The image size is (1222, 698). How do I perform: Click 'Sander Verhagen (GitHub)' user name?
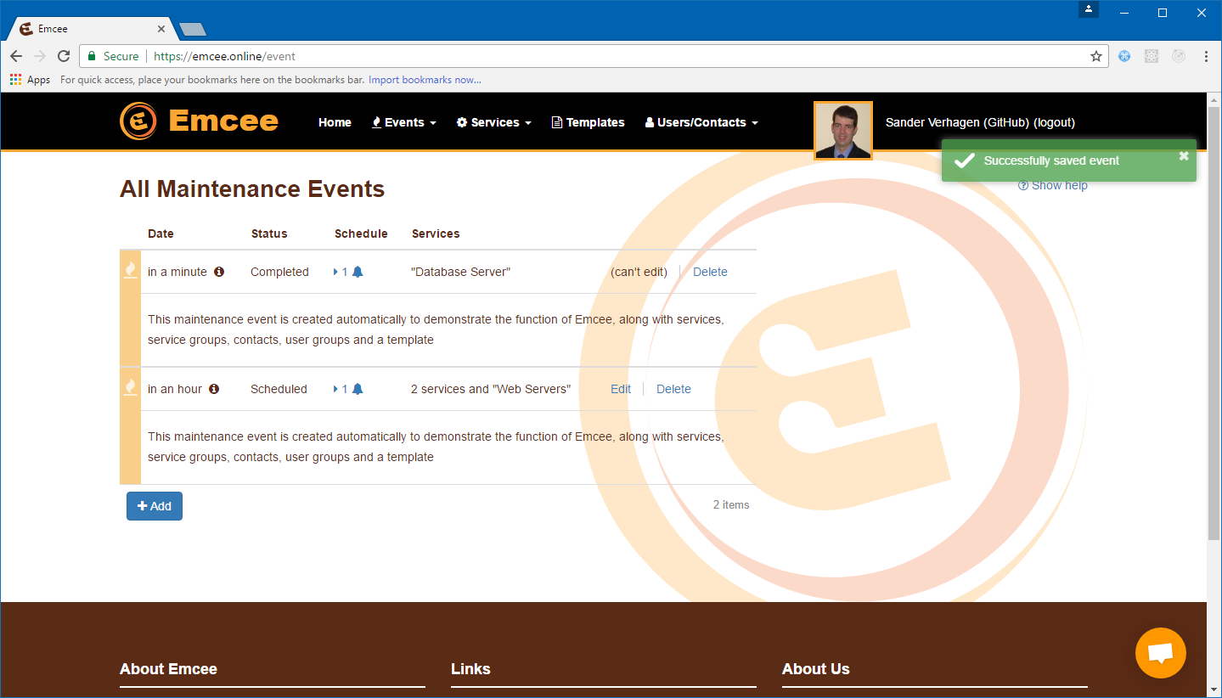point(957,122)
